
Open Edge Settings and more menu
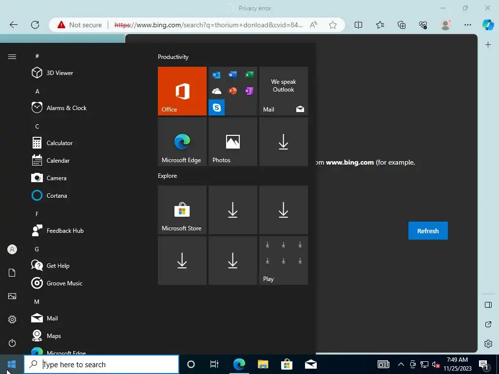point(467,25)
